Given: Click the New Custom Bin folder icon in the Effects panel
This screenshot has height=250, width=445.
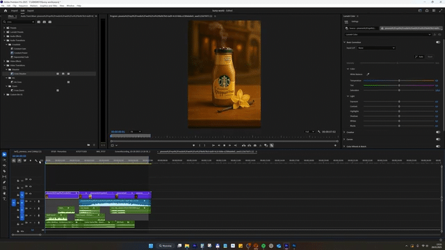Looking at the screenshot, I should (x=88, y=145).
